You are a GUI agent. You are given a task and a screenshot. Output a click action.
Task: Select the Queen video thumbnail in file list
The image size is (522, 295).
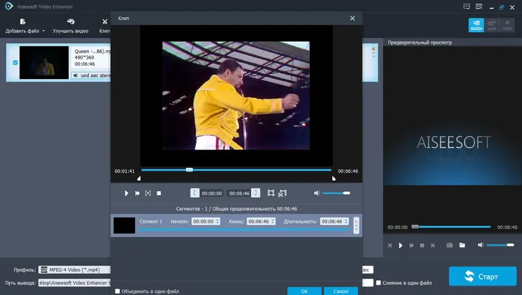[x=44, y=63]
